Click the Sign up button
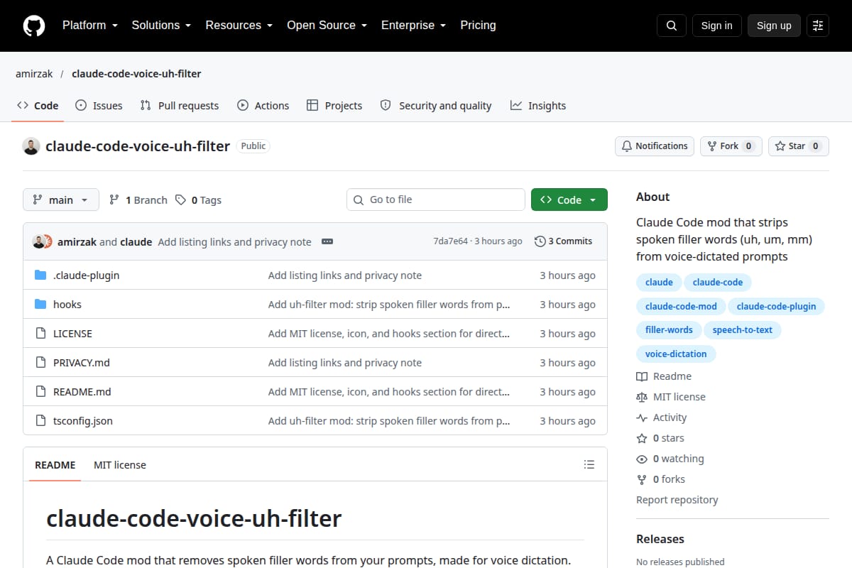852x568 pixels. click(774, 26)
